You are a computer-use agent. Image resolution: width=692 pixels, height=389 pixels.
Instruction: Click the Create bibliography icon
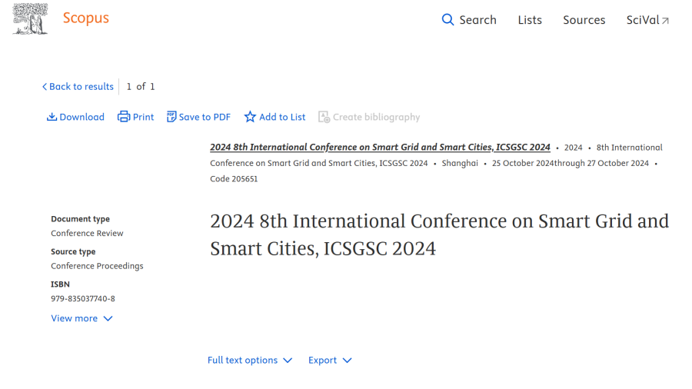pos(324,117)
